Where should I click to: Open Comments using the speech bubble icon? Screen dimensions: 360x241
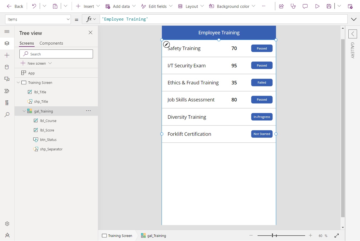(305, 6)
